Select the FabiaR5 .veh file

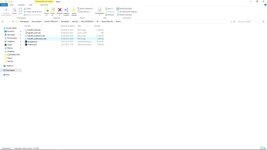pyautogui.click(x=64, y=33)
